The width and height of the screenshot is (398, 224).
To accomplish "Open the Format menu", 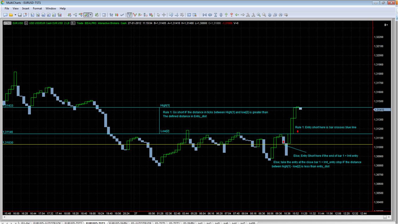I will click(x=37, y=8).
